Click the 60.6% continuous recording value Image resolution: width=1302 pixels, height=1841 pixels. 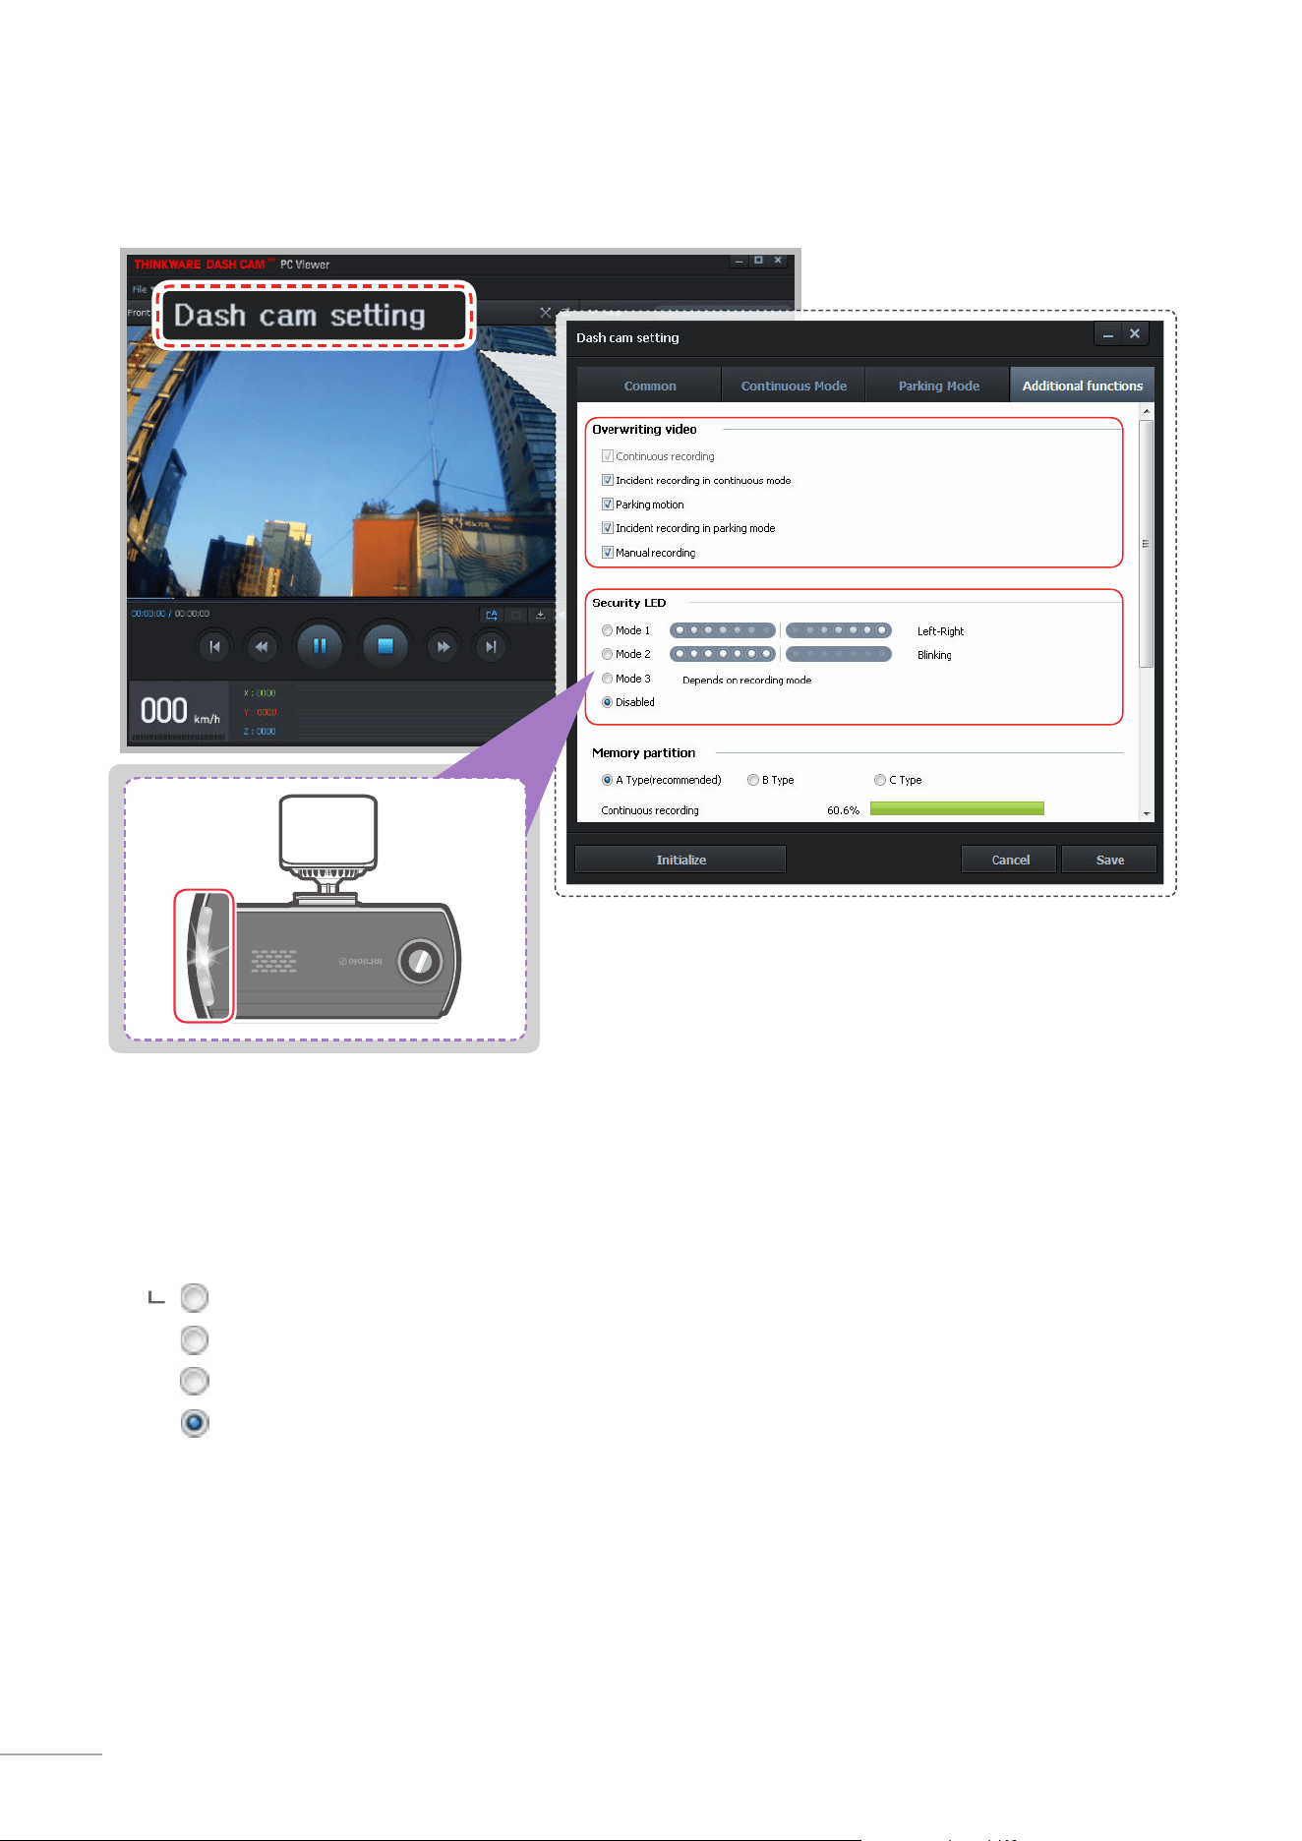tap(843, 810)
